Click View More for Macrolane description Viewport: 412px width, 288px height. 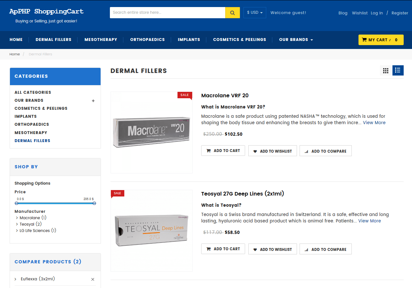[374, 123]
